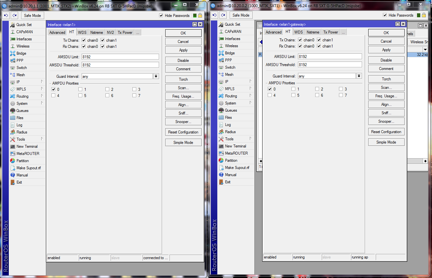This screenshot has height=278, width=432.
Task: Uncheck Tx Chains chain0 in wlan1 dialog
Action: (84, 40)
